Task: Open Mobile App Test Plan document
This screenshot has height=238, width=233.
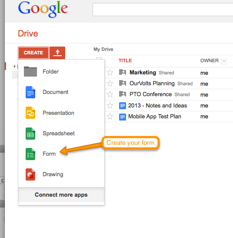Action: pos(155,117)
